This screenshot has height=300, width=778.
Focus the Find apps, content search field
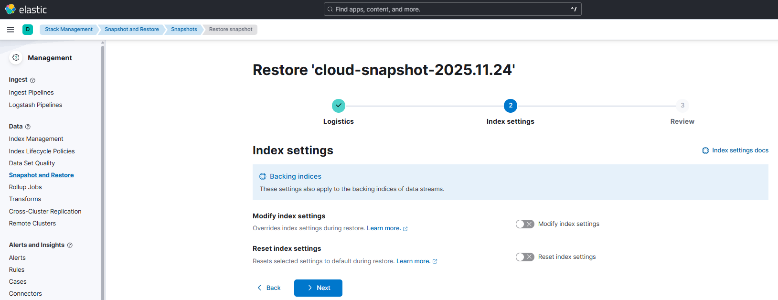452,10
